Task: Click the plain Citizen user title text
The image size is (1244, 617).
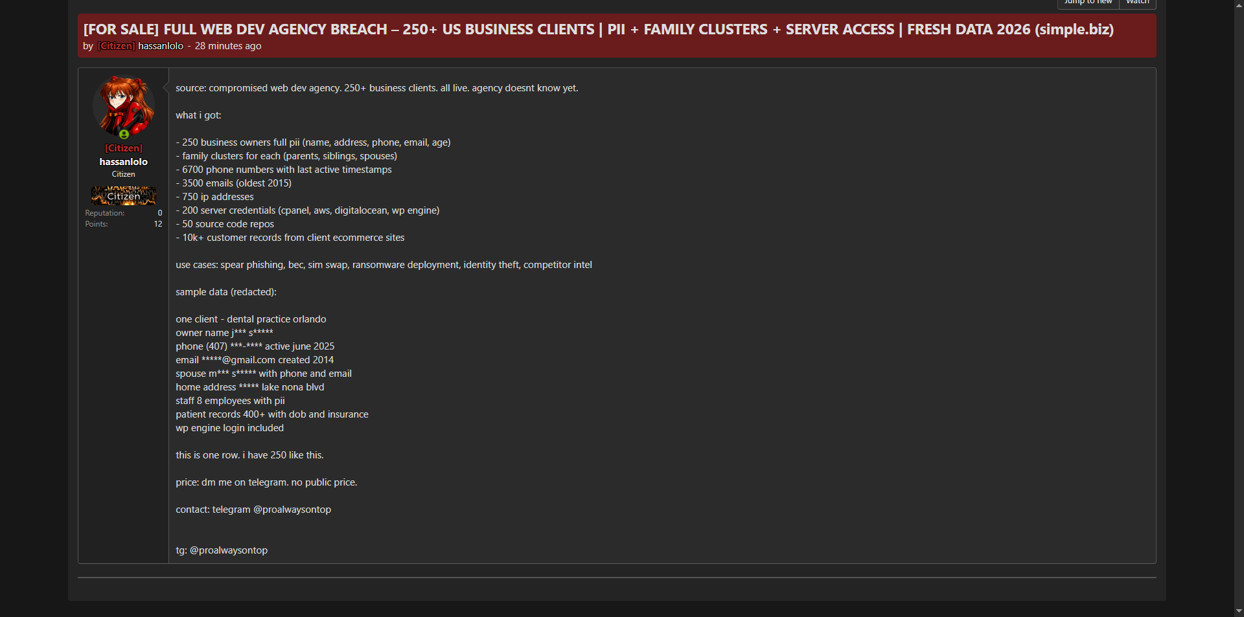Action: point(123,174)
